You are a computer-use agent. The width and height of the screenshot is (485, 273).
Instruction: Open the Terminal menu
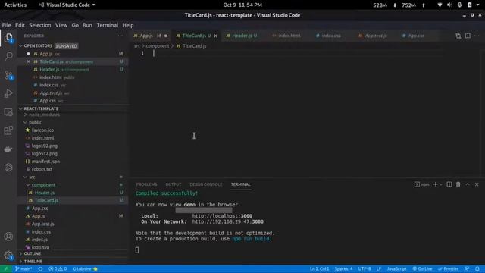click(x=108, y=25)
